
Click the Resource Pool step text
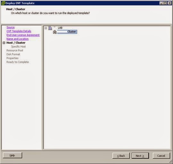(x=15, y=50)
